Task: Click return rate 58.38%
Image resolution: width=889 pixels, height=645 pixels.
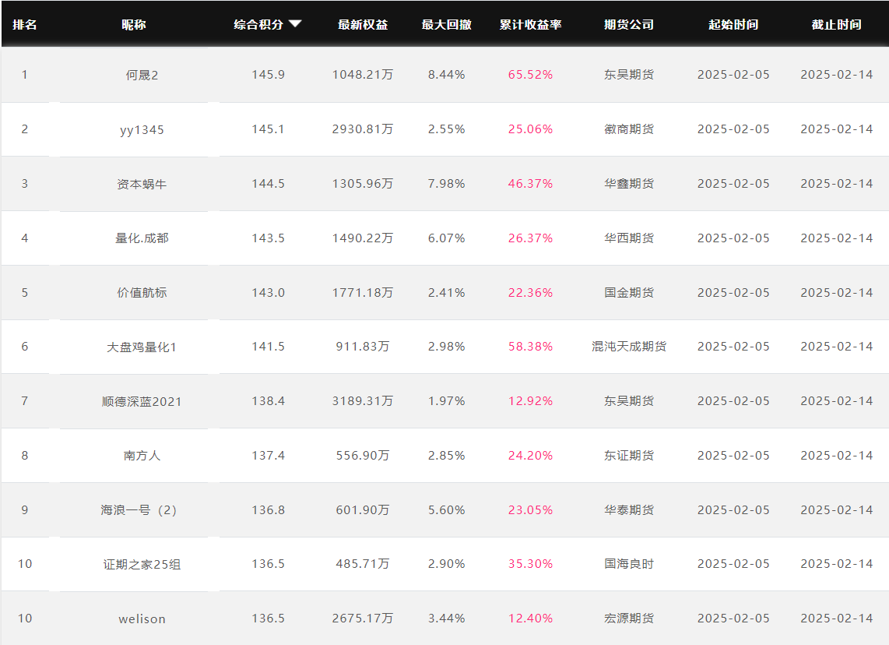Action: (x=531, y=346)
